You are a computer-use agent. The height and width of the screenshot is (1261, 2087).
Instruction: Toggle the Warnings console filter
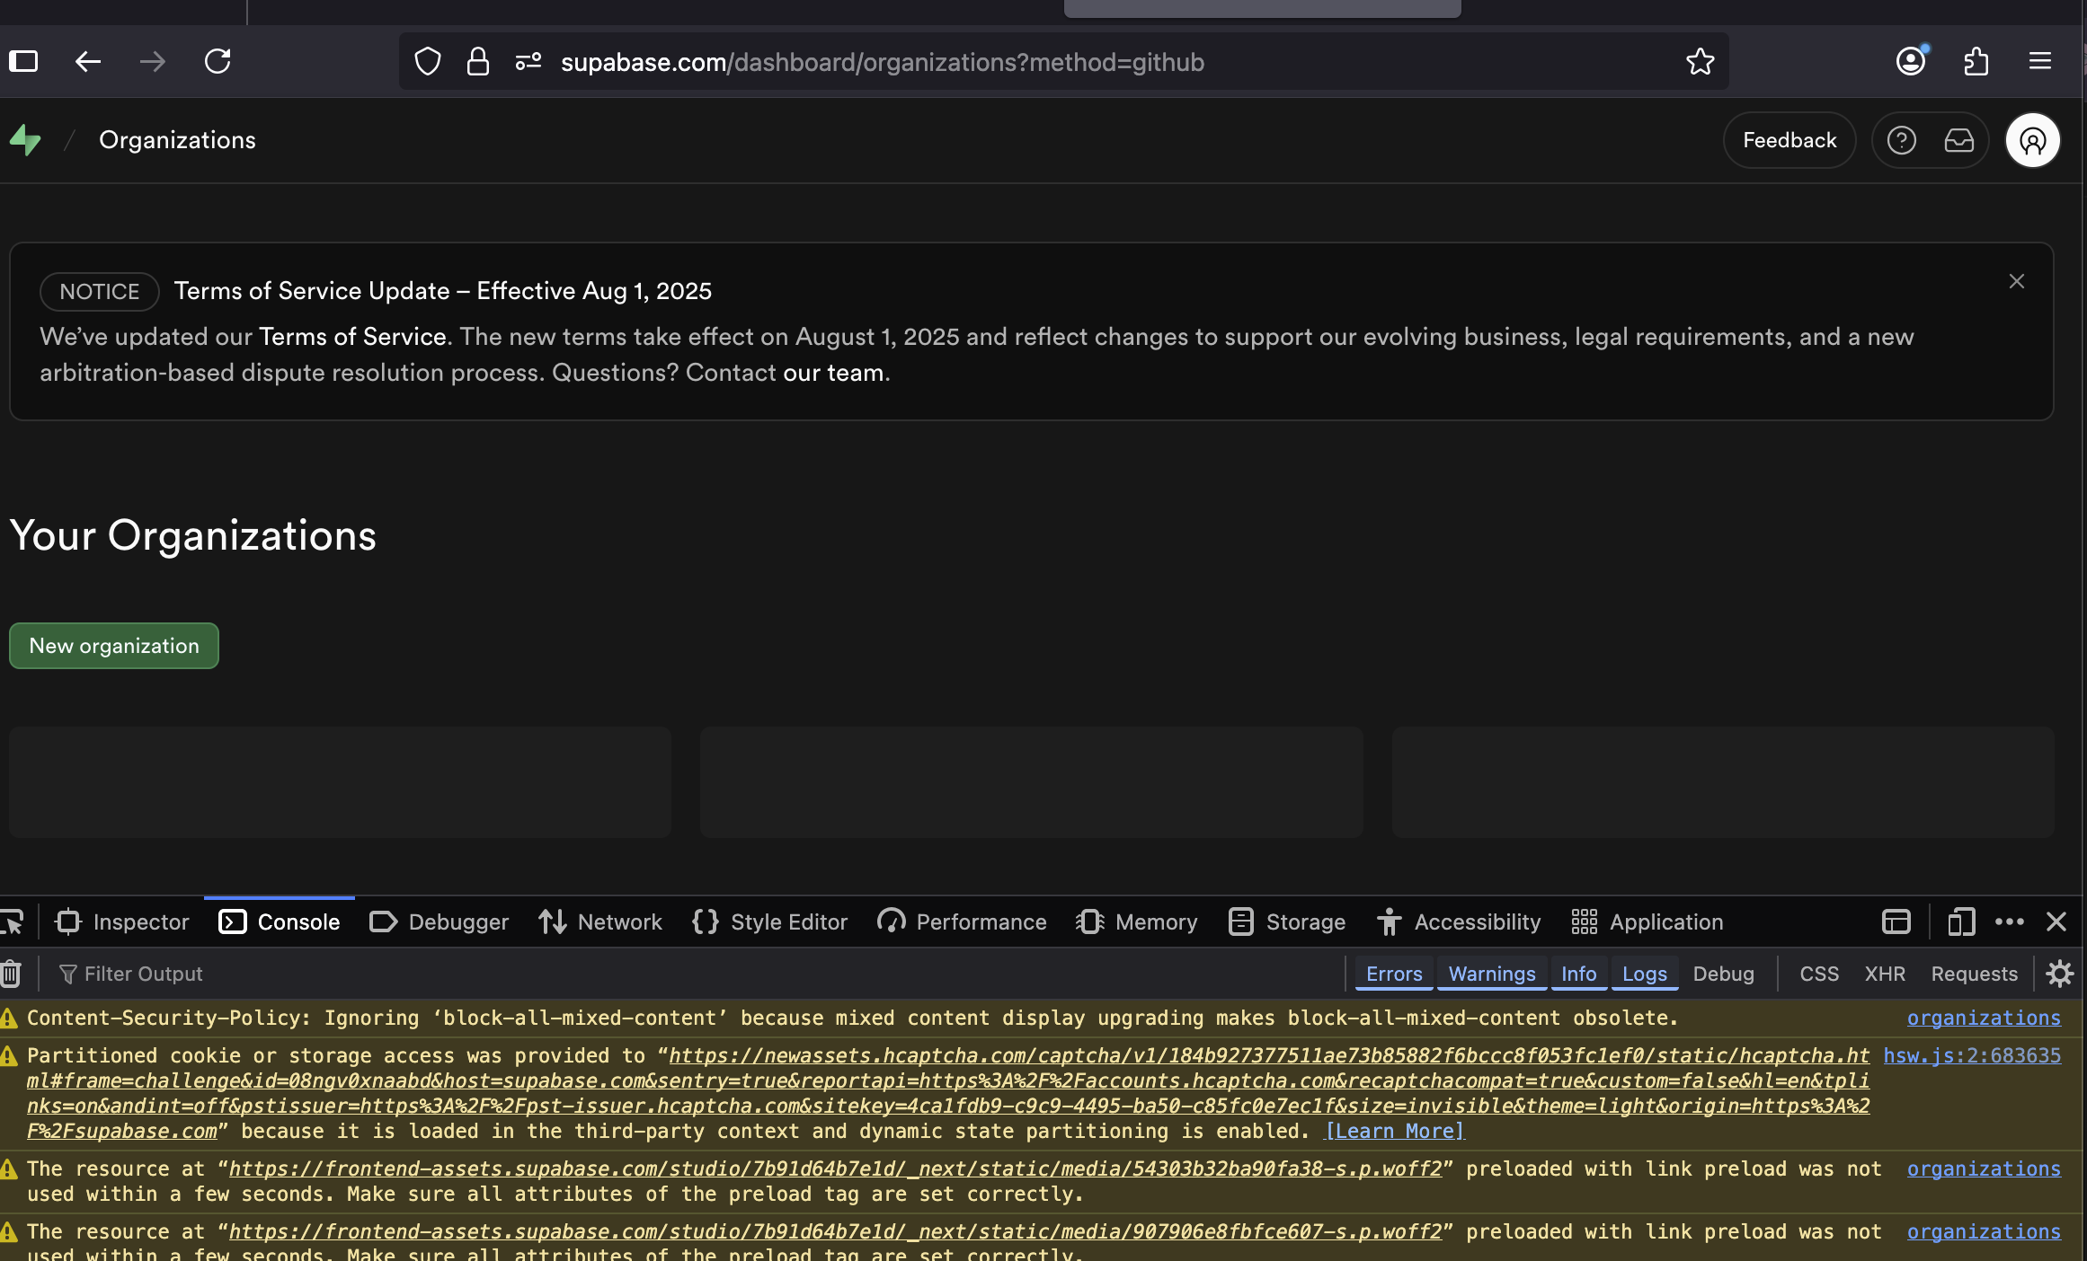(x=1492, y=974)
